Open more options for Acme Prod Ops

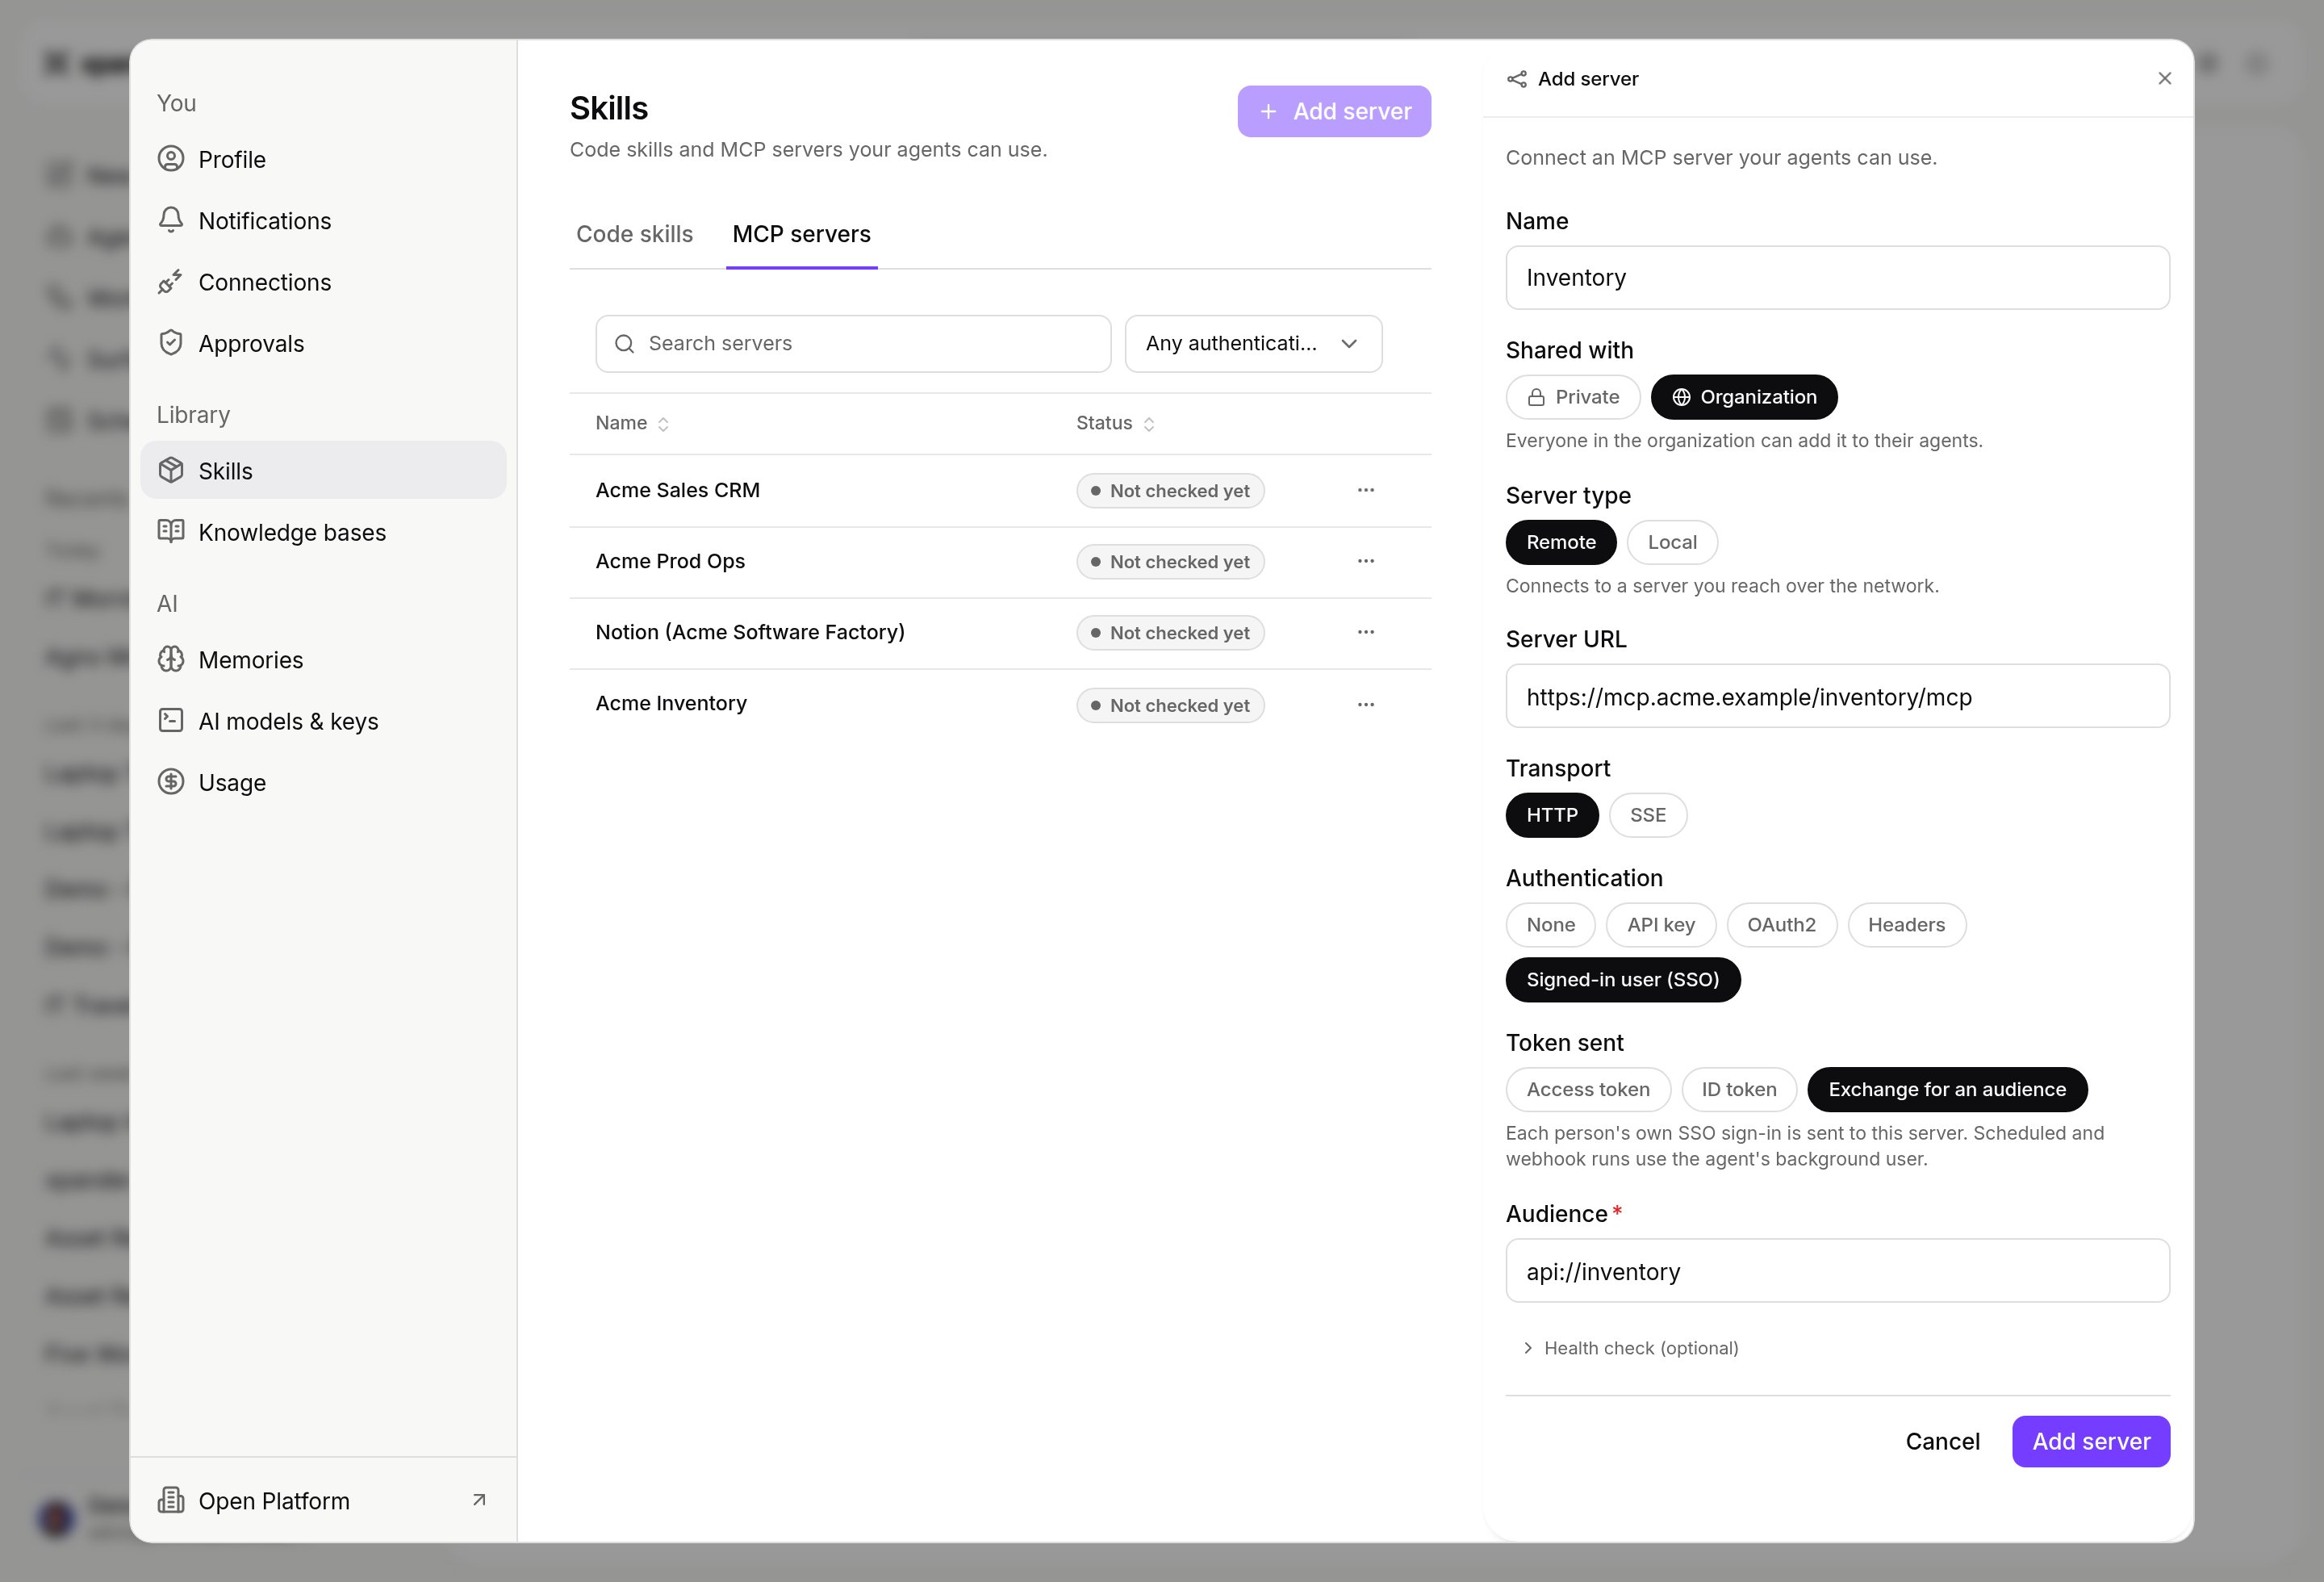[x=1366, y=561]
